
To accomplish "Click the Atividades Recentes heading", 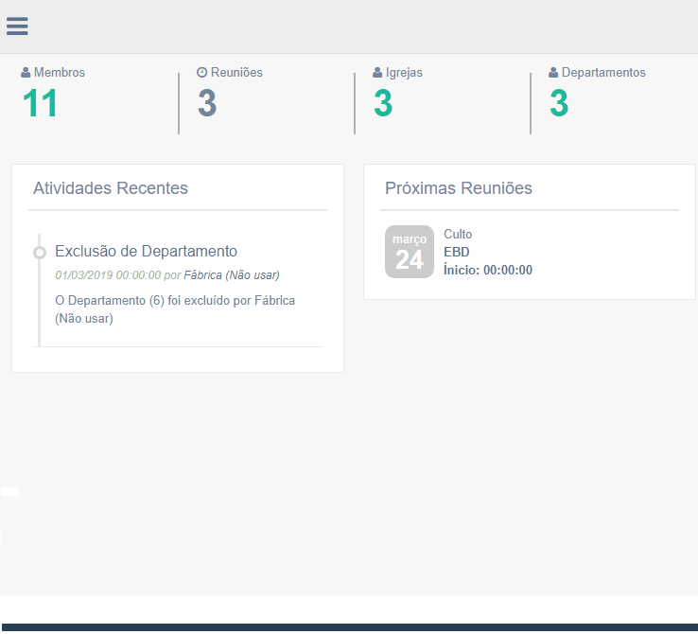I will point(110,188).
